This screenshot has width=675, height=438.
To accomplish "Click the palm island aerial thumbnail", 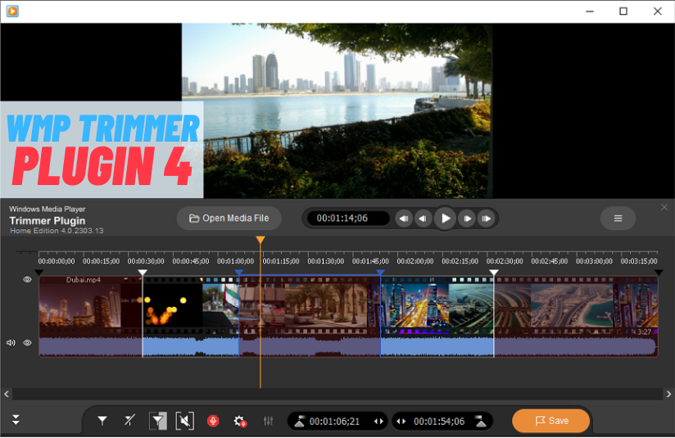I will (471, 305).
